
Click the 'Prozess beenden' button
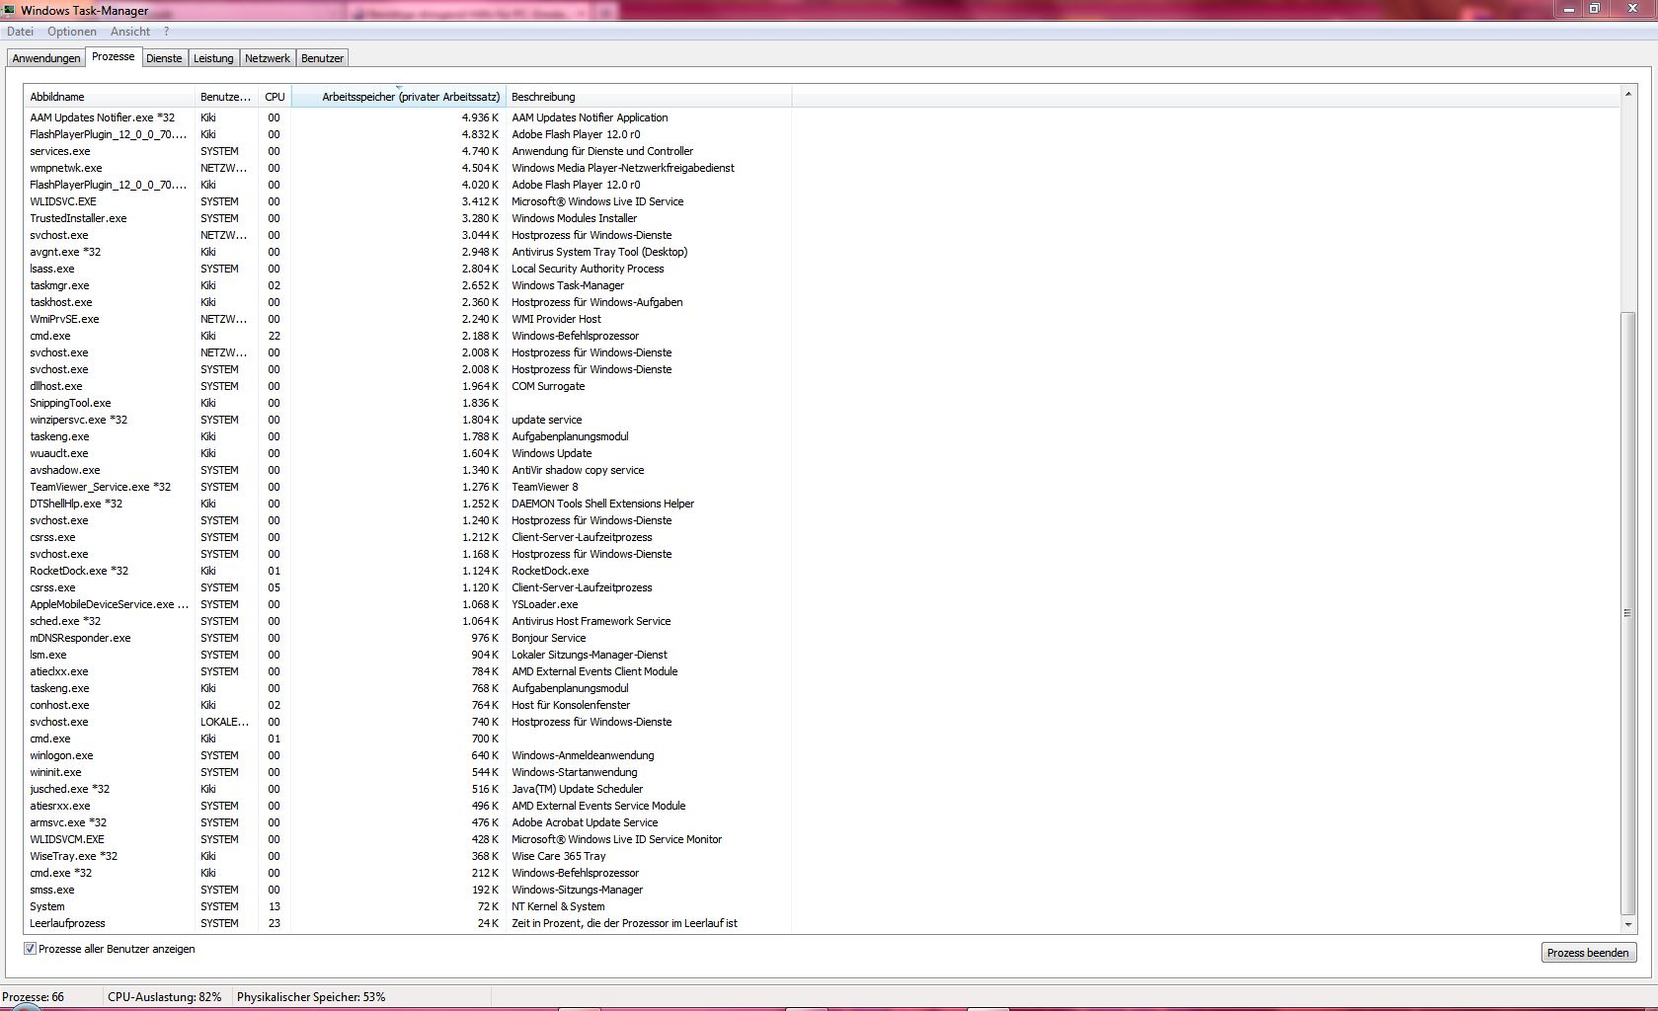coord(1588,953)
